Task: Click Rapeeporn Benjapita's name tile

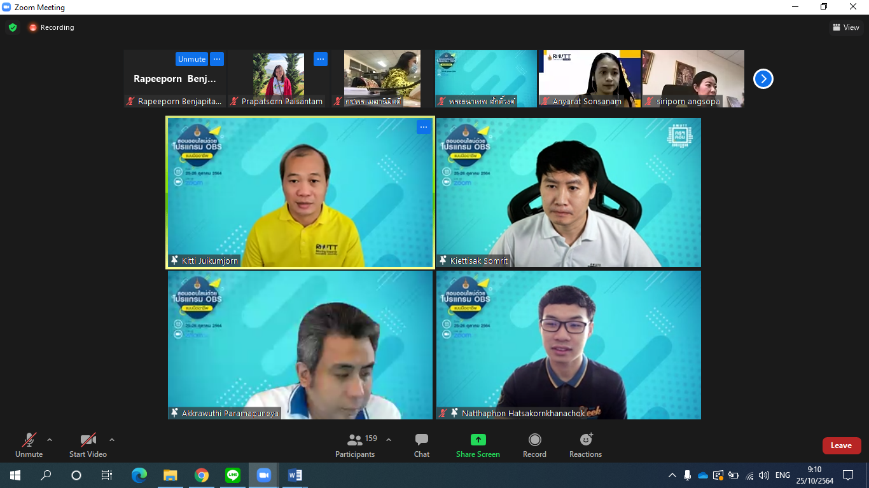Action: tap(175, 79)
